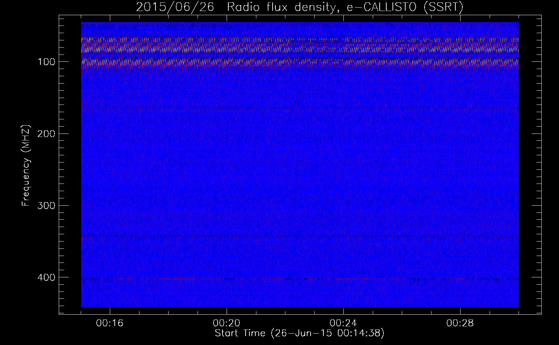
Task: Click the '00:28' time tick label
Action: pyautogui.click(x=460, y=323)
